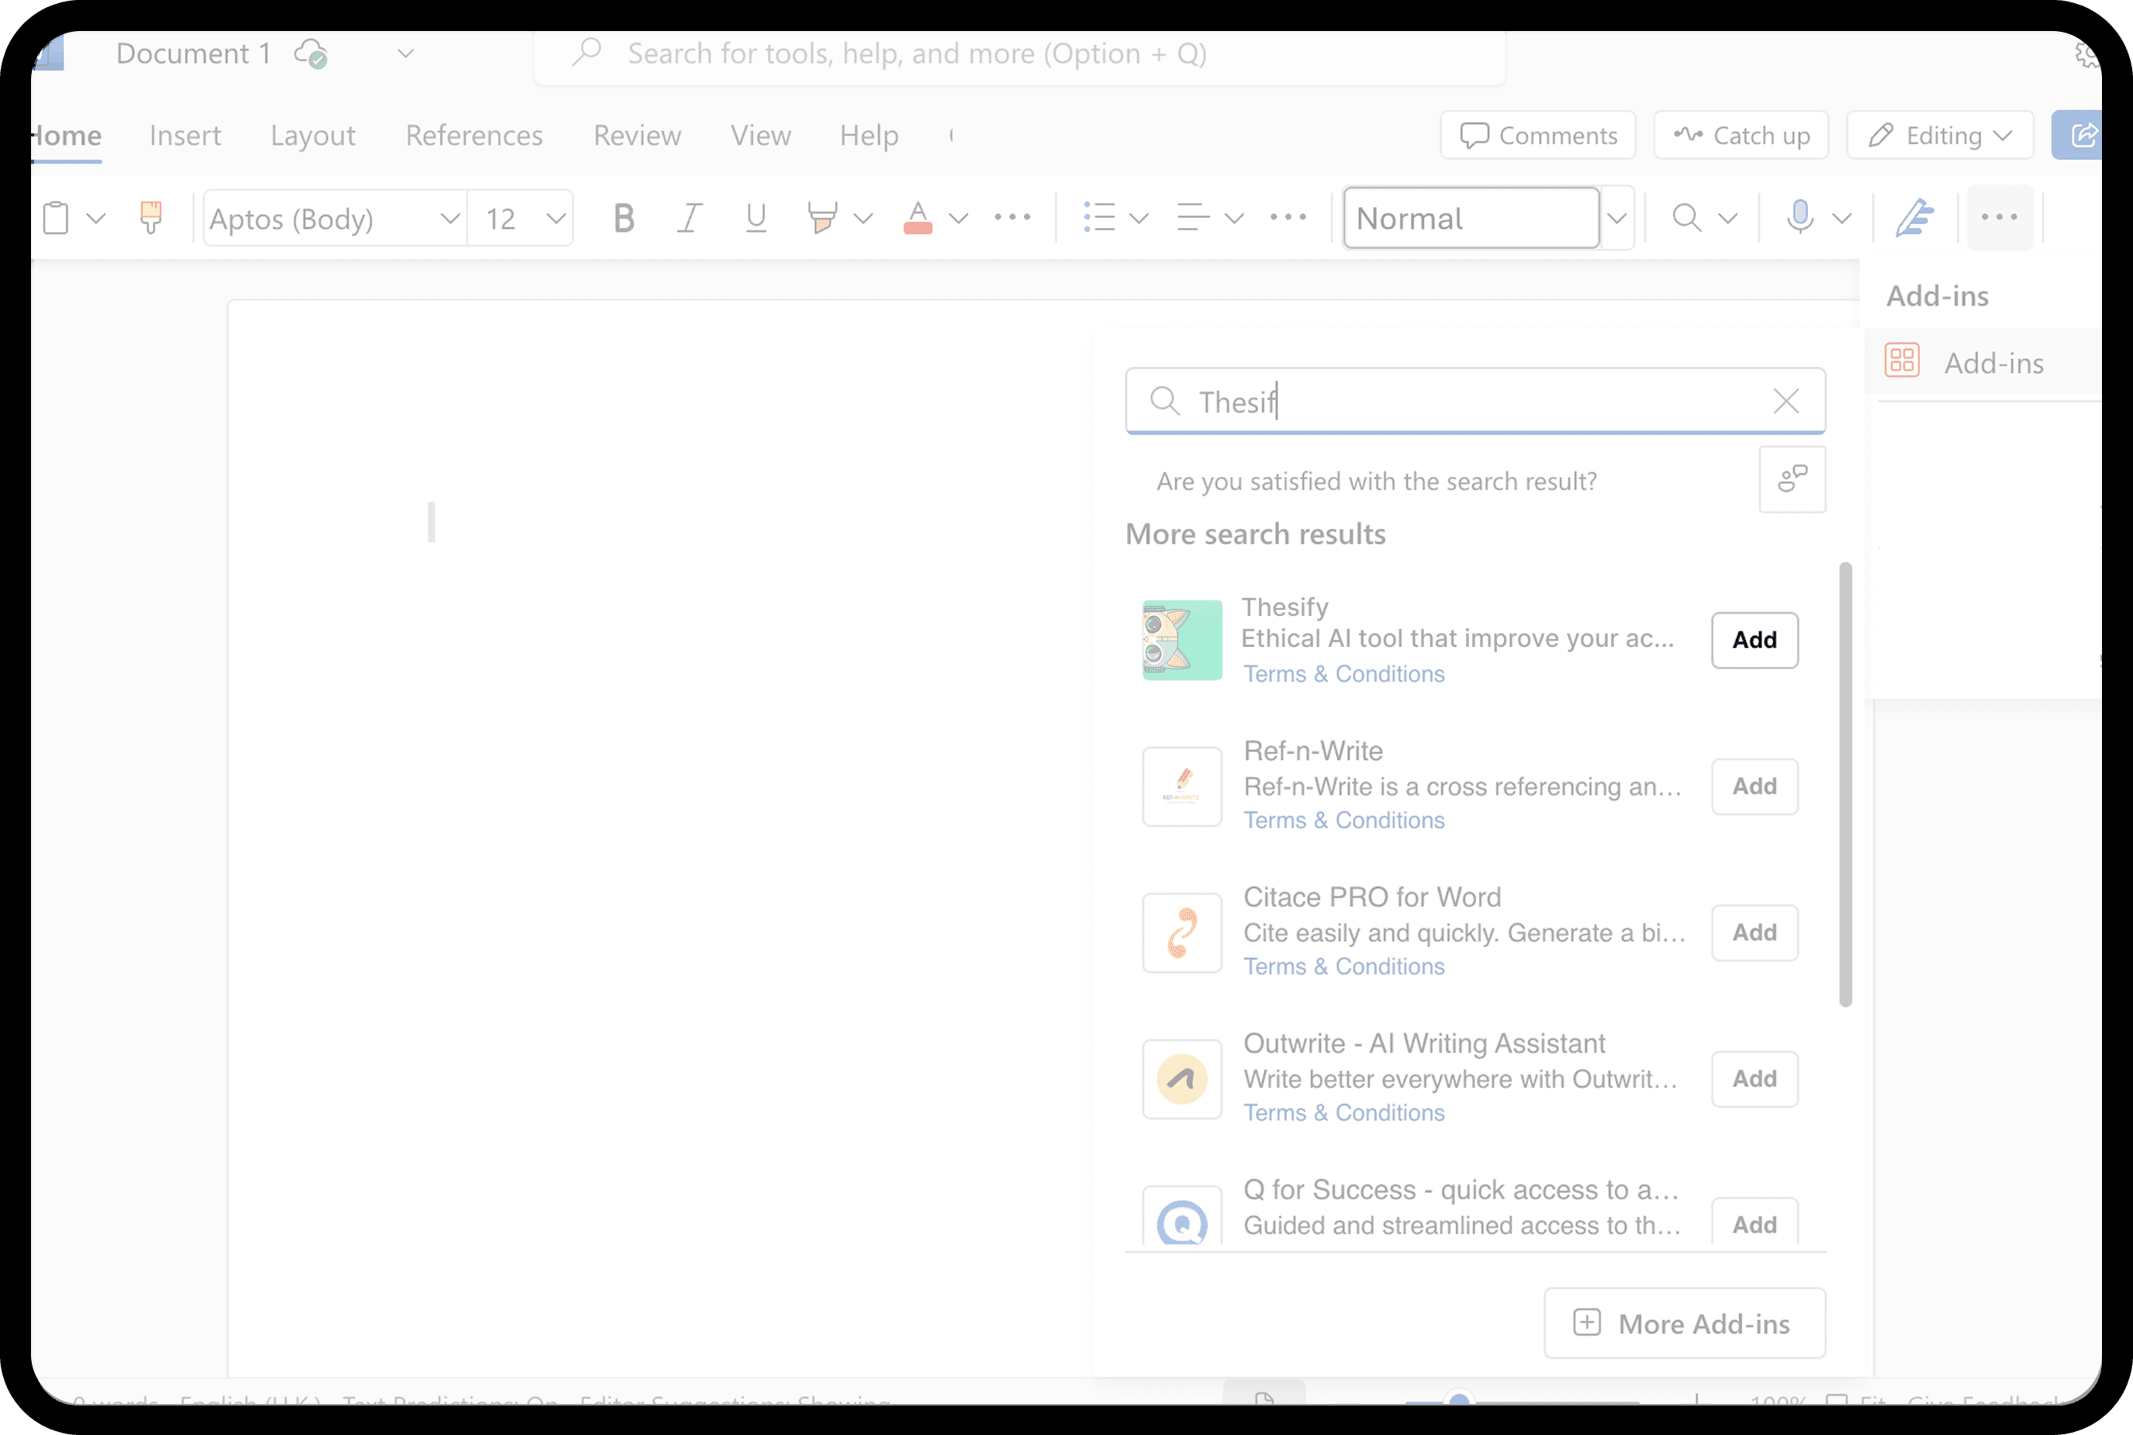Click the Citace PRO logo thumbnail
This screenshot has width=2133, height=1435.
point(1181,932)
